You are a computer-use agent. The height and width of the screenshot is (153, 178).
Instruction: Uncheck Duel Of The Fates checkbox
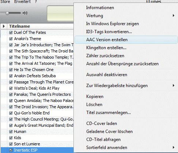pyautogui.click(x=11, y=32)
